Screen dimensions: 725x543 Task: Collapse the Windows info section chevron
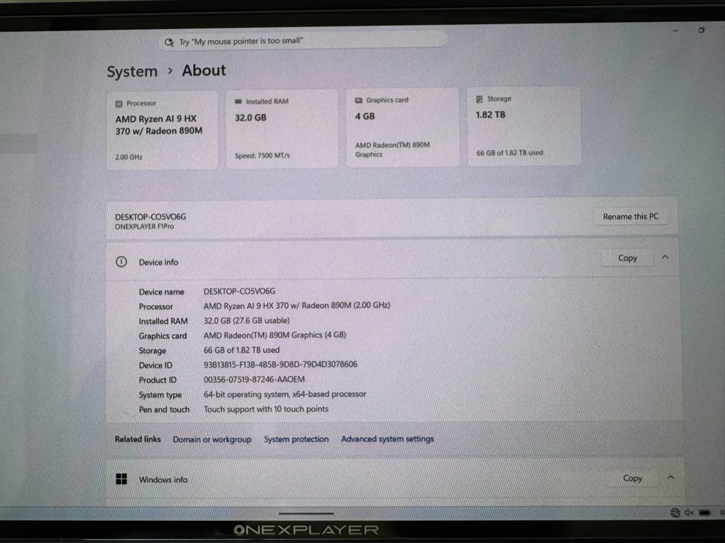[671, 477]
